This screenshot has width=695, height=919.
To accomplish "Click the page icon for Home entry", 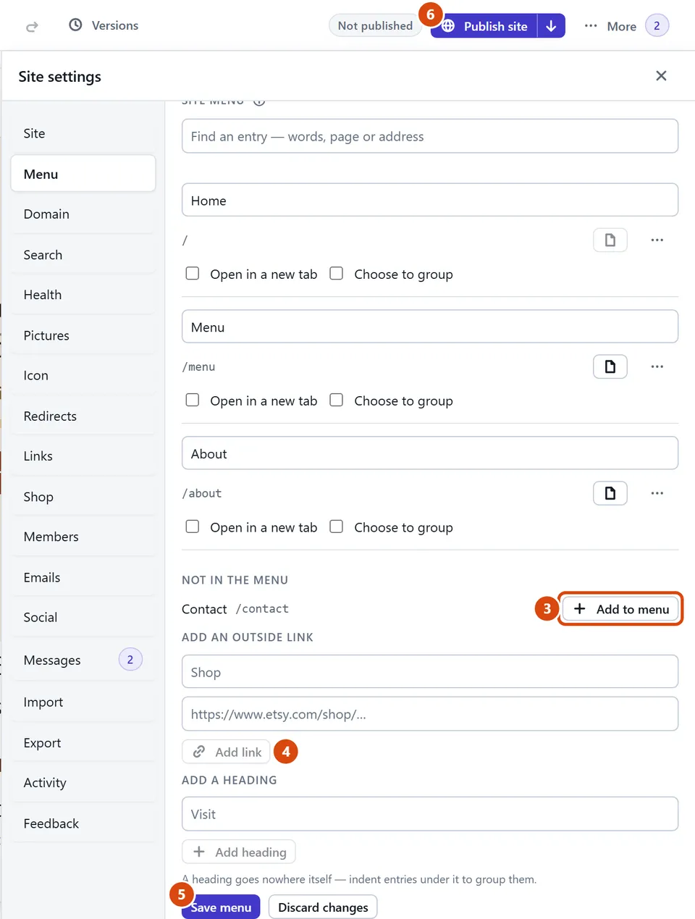I will coord(610,240).
